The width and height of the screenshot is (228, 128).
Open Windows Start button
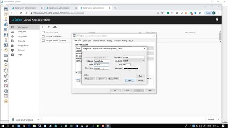point(2,126)
